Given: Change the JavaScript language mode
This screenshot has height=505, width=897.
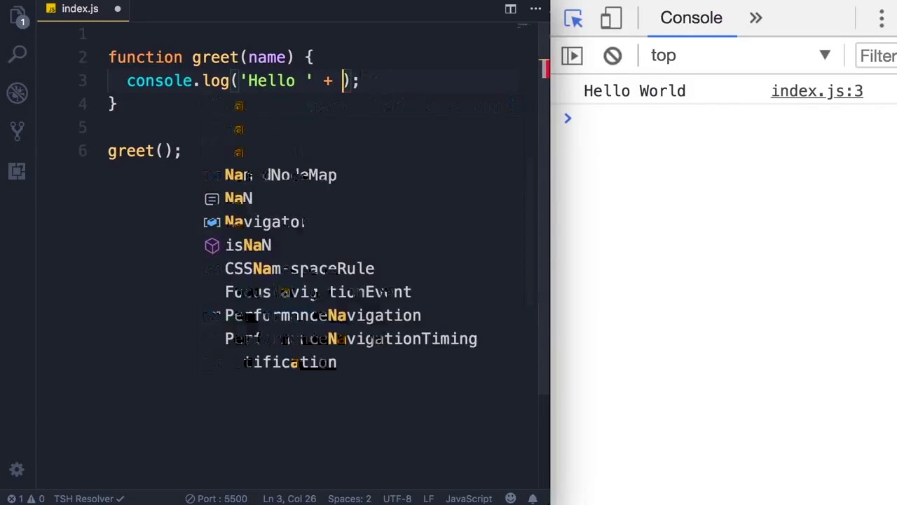Looking at the screenshot, I should pos(469,499).
